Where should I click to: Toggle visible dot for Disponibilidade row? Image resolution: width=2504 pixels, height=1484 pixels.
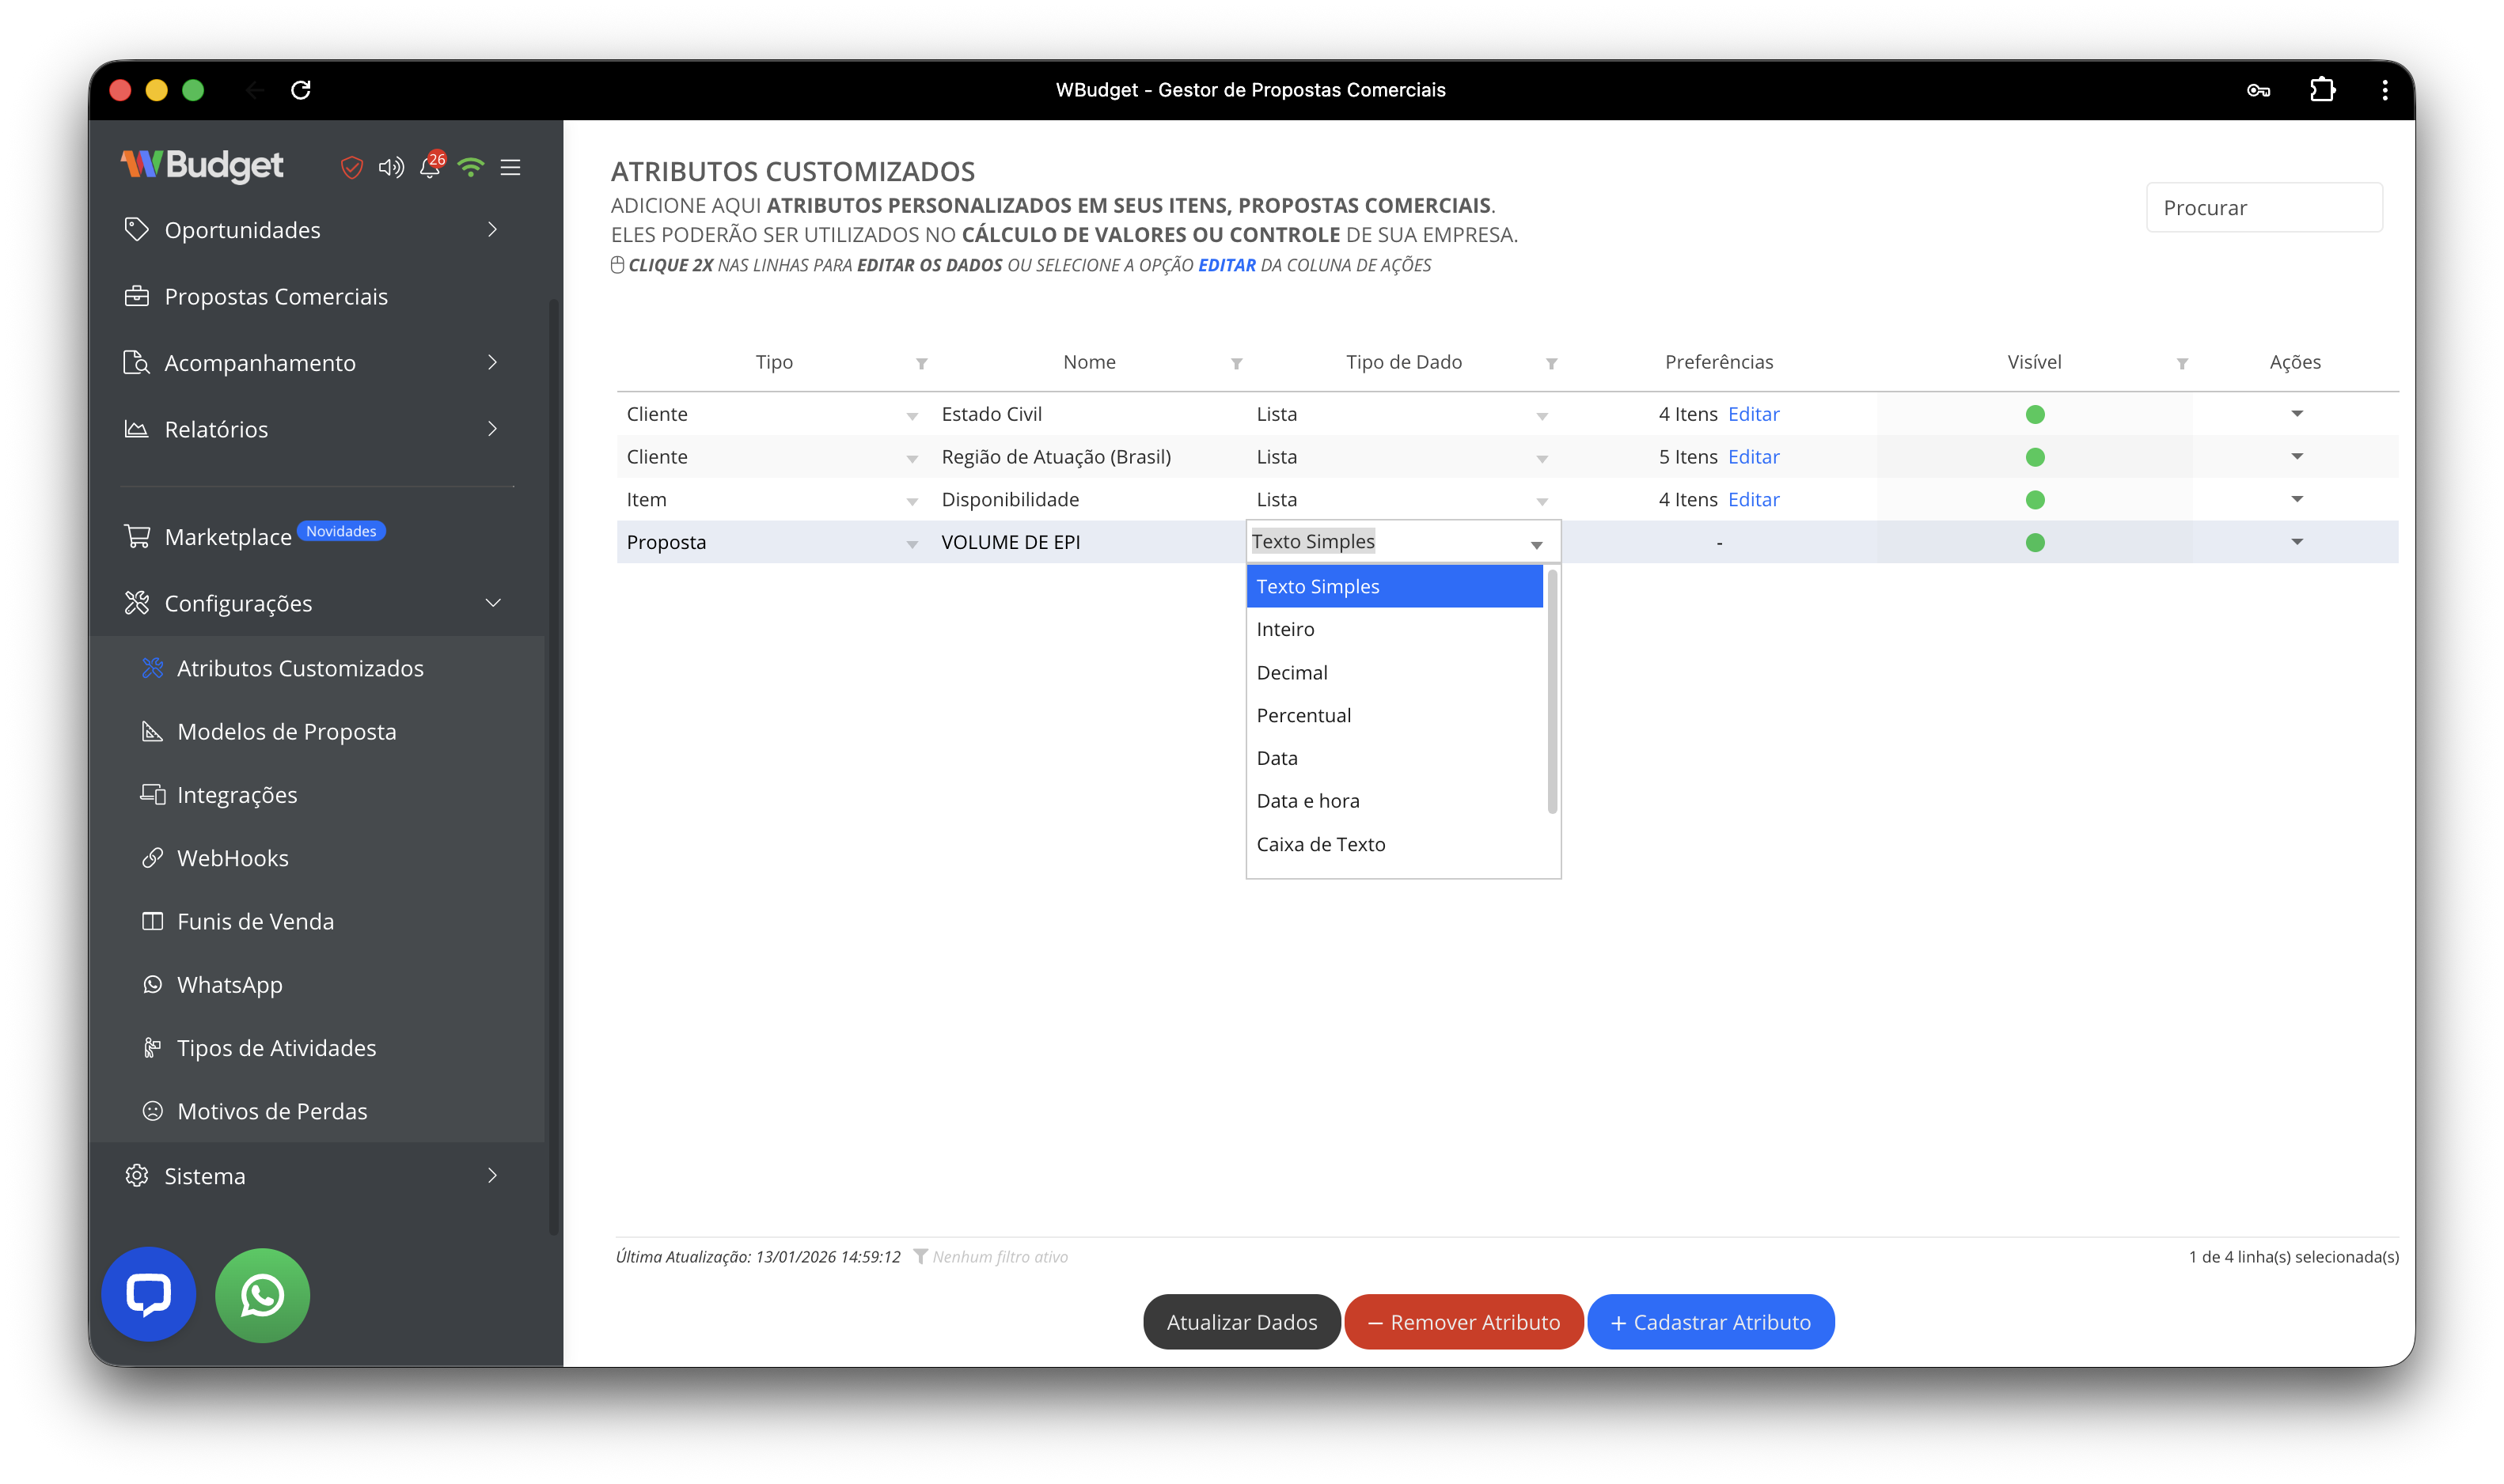pos(2034,500)
